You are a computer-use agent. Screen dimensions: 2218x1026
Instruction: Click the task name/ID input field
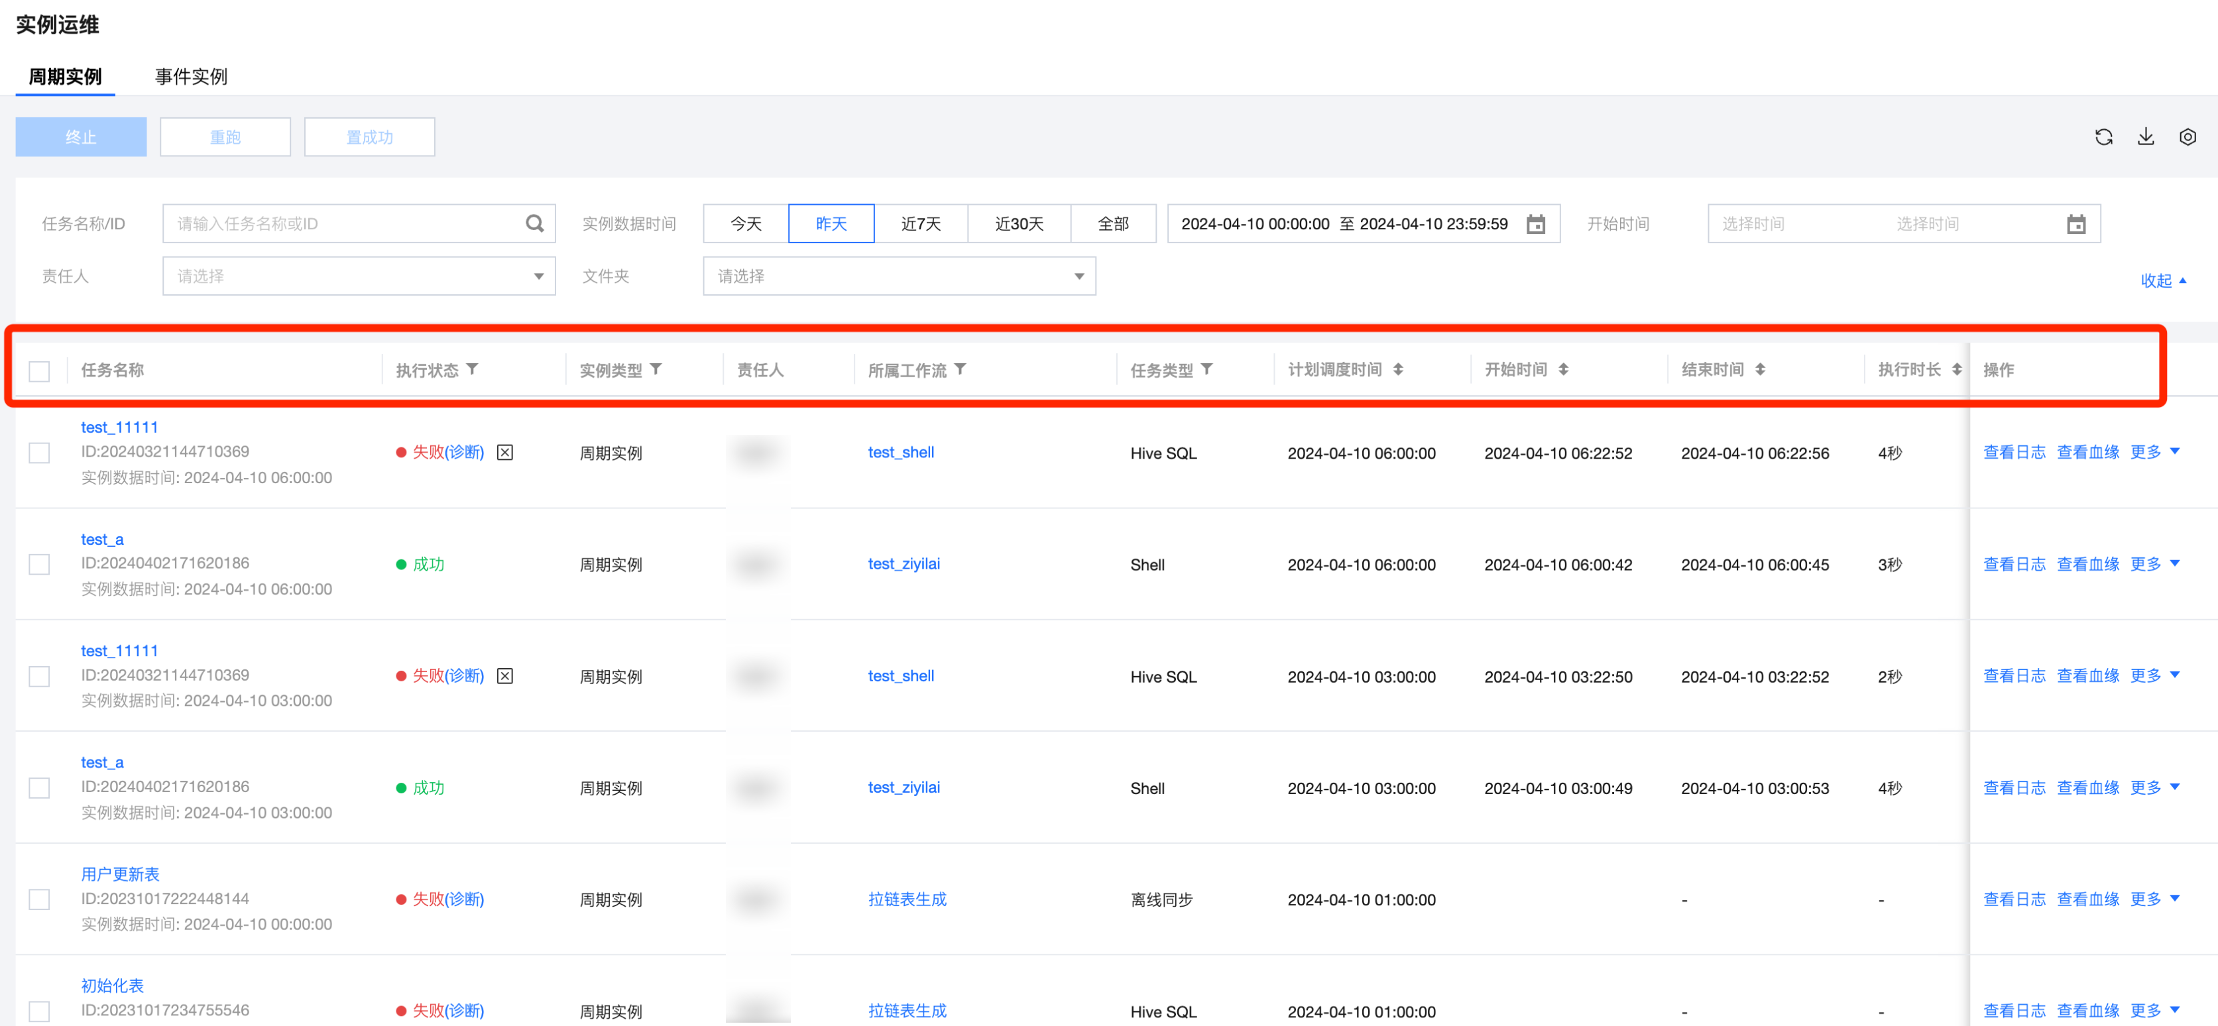click(345, 224)
